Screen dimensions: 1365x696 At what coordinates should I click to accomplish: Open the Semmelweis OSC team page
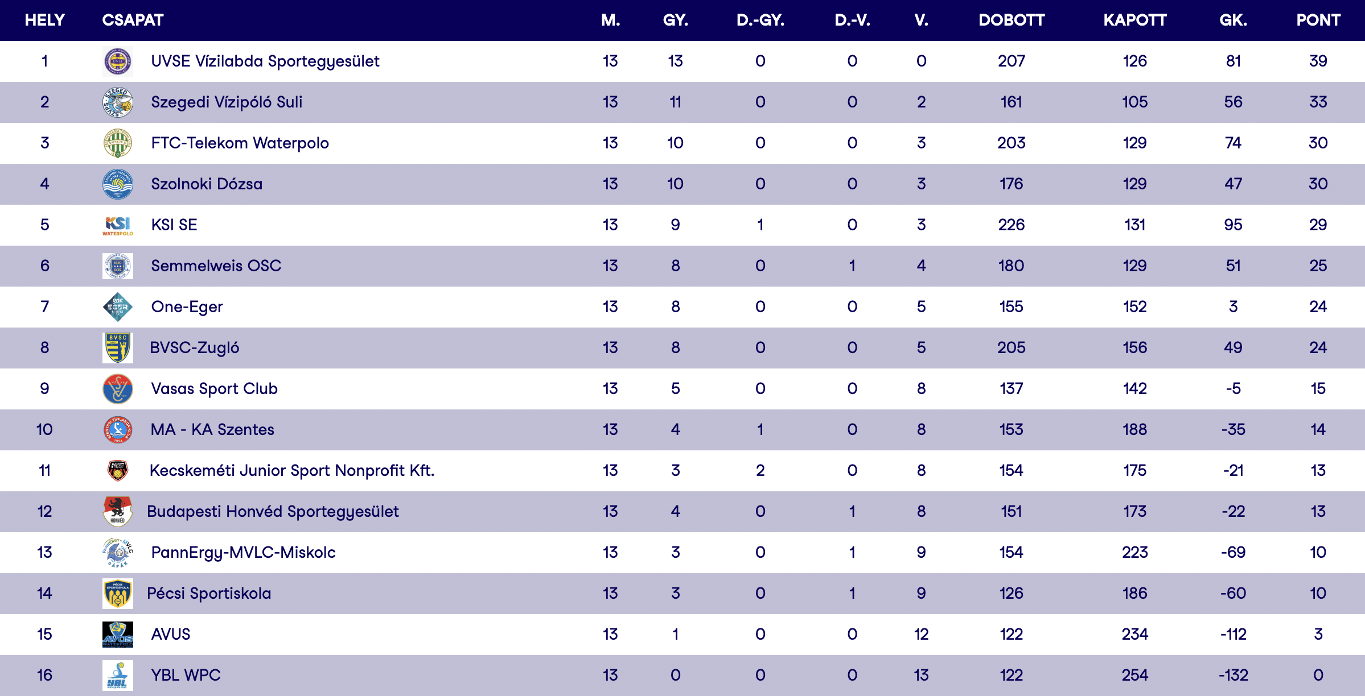[x=216, y=266]
